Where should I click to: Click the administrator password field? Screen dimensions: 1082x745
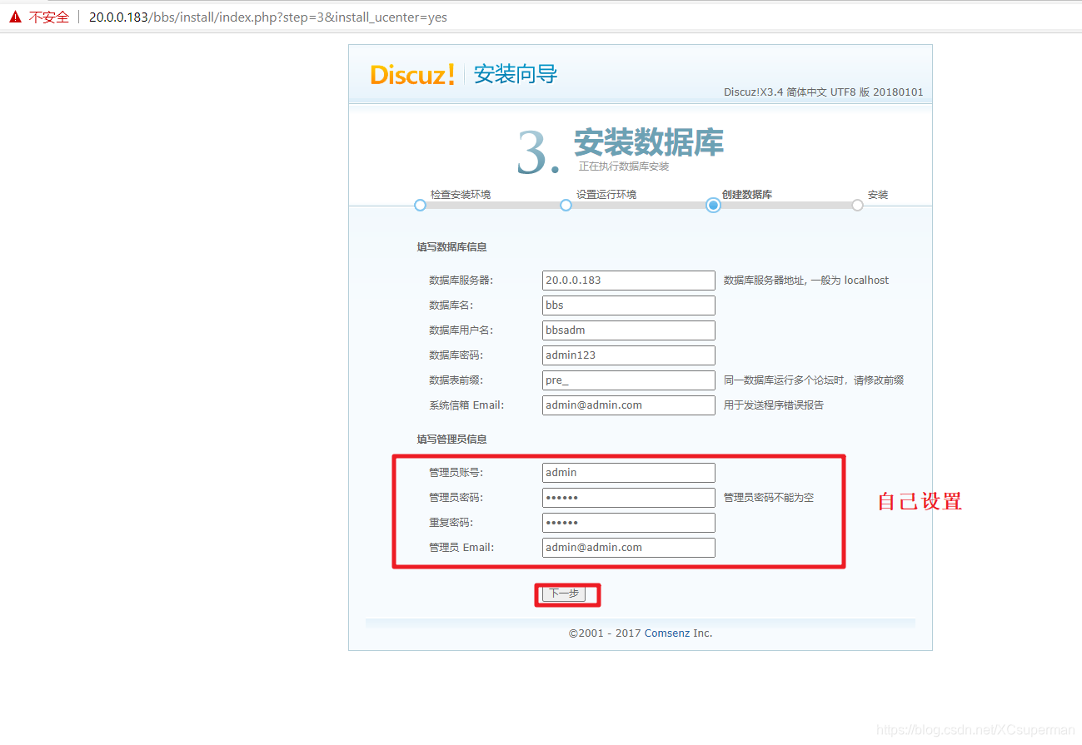click(628, 498)
